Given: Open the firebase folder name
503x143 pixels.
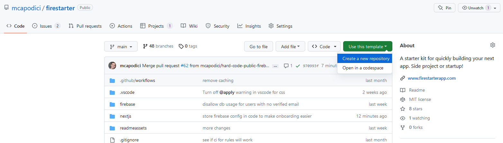Looking at the screenshot, I should tap(127, 104).
